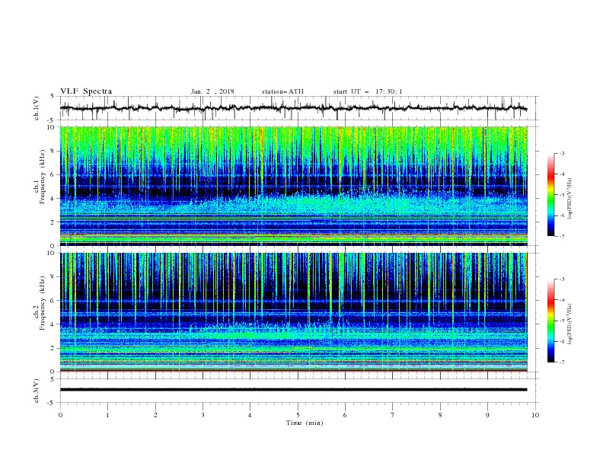
Task: Click the "log(PSD)" label beside ch.1 colorbar
Action: coord(570,199)
